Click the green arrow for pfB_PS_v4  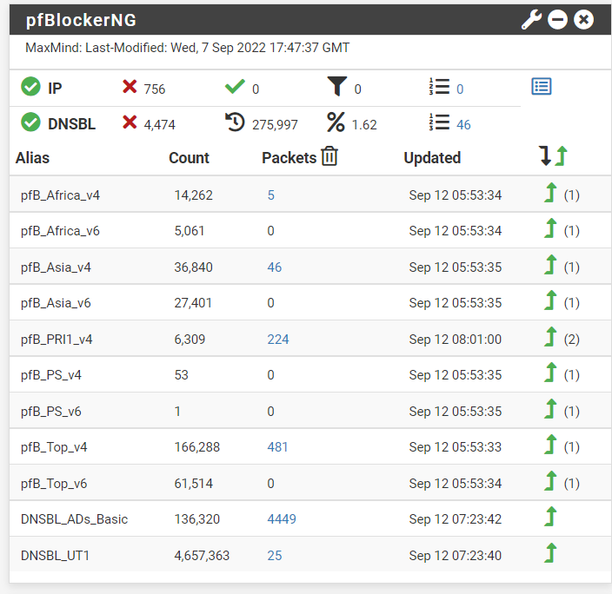point(550,373)
